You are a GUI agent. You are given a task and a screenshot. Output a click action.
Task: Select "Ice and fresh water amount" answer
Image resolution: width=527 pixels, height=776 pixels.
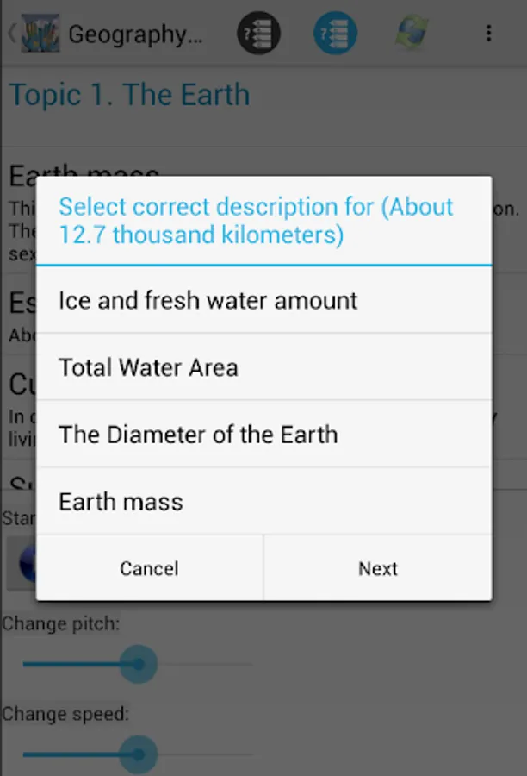click(x=264, y=300)
